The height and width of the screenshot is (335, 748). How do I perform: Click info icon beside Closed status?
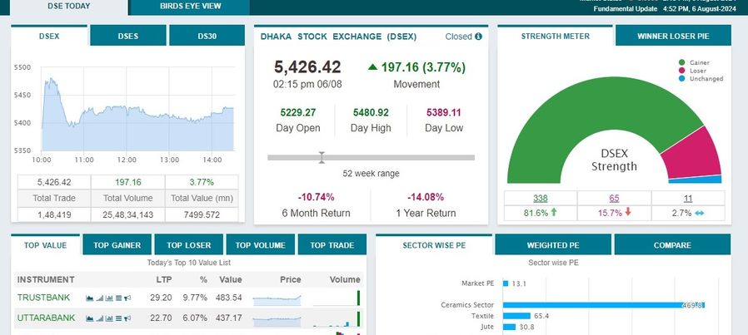478,37
